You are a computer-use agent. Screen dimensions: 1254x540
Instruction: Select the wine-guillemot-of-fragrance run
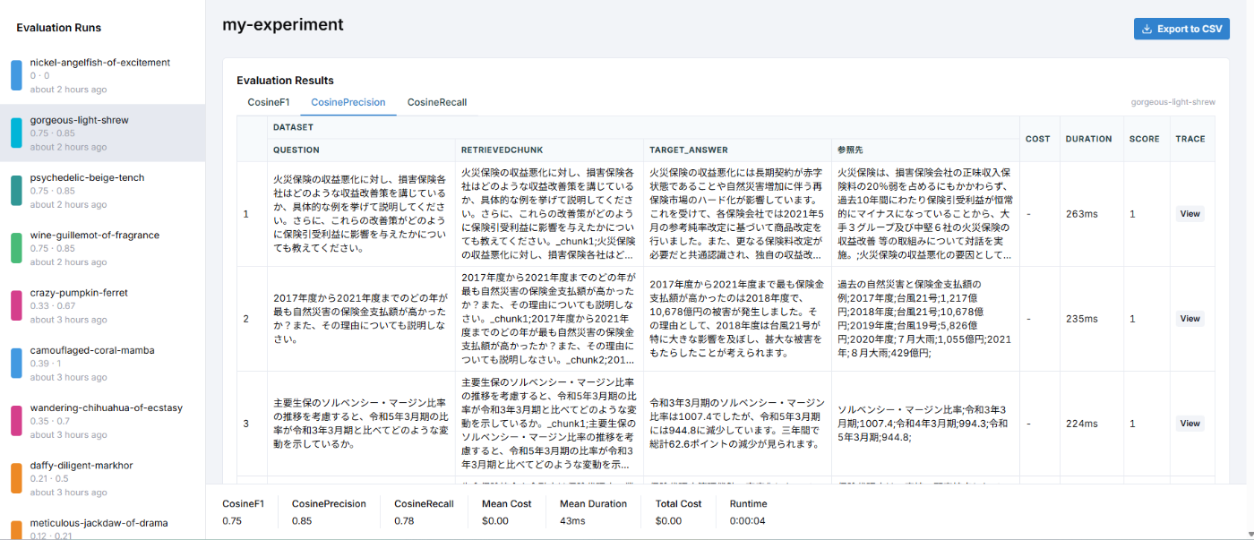pos(102,248)
